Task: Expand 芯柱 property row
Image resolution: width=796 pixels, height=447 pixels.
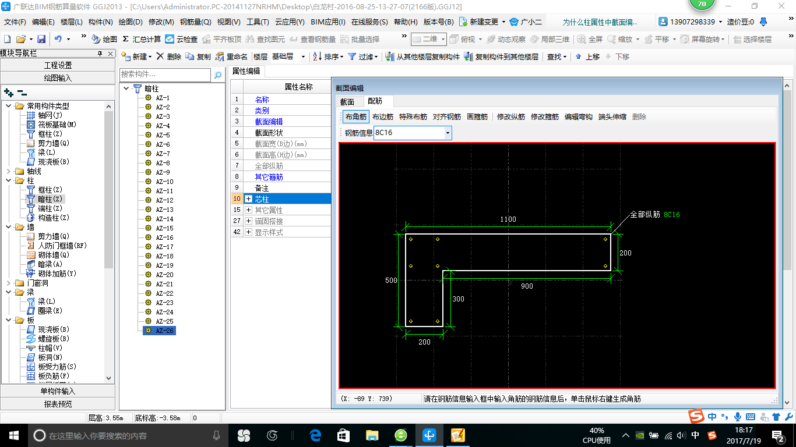Action: (x=249, y=199)
